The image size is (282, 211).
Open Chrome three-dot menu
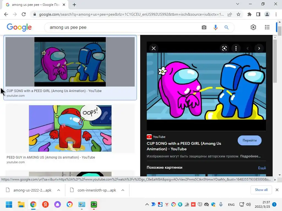click(276, 14)
